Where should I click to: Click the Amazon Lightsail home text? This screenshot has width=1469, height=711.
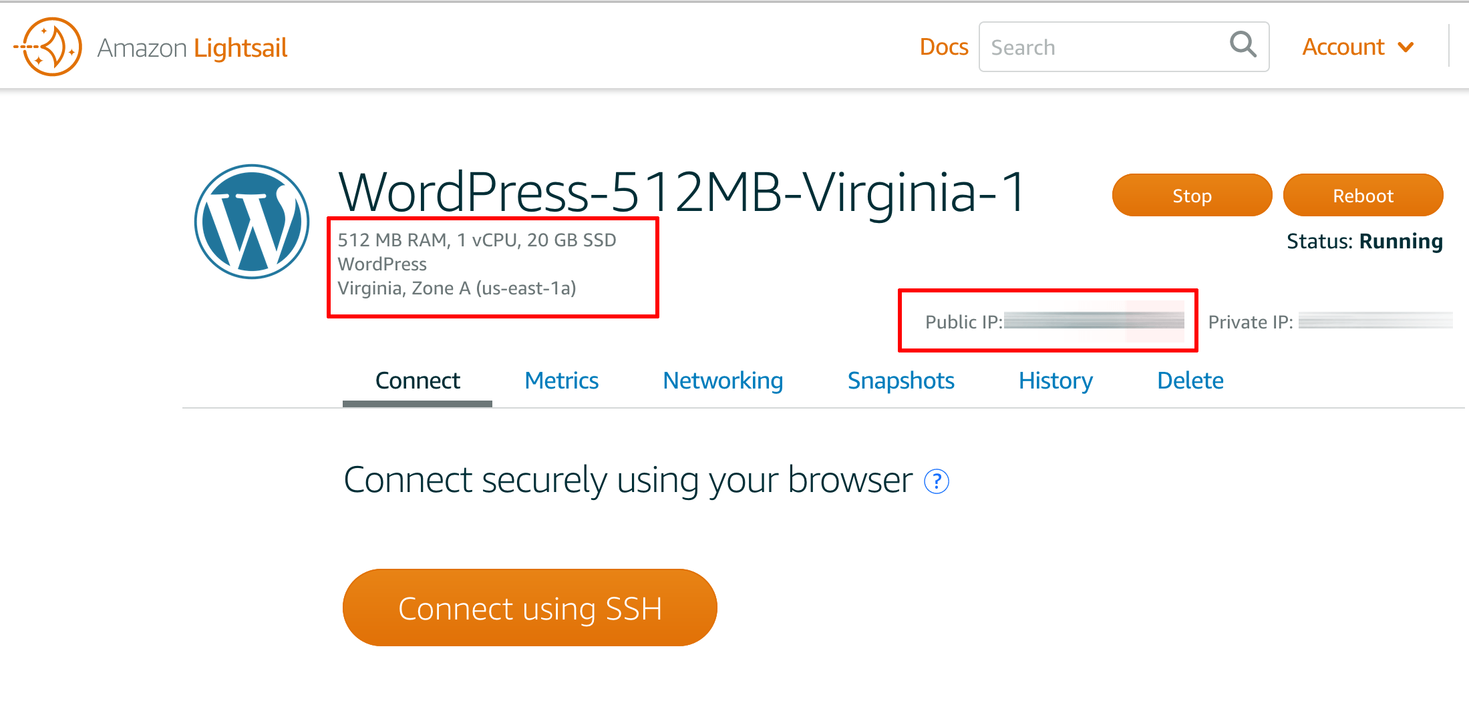[x=192, y=48]
